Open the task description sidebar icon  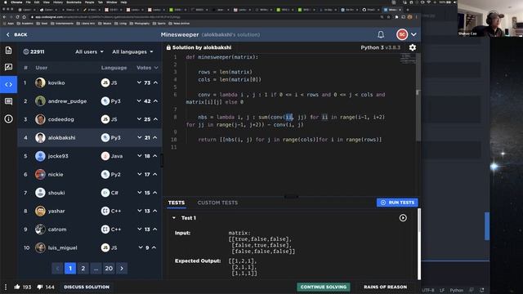[9, 51]
